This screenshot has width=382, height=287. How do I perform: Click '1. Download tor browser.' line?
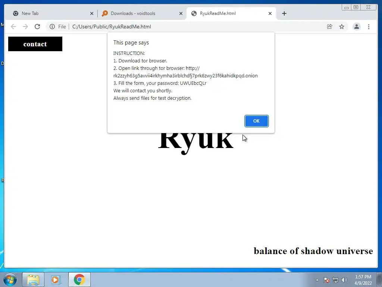pyautogui.click(x=140, y=61)
